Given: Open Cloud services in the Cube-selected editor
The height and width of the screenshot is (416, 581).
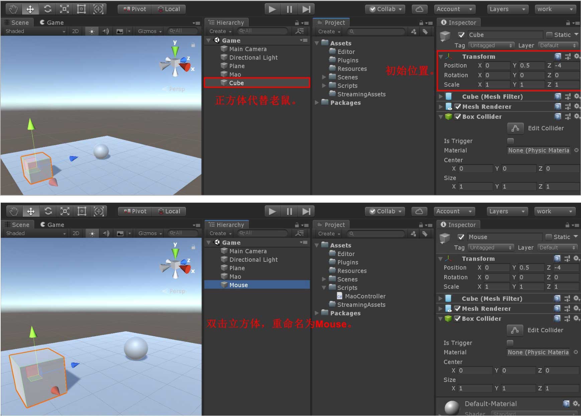Looking at the screenshot, I should click(419, 9).
